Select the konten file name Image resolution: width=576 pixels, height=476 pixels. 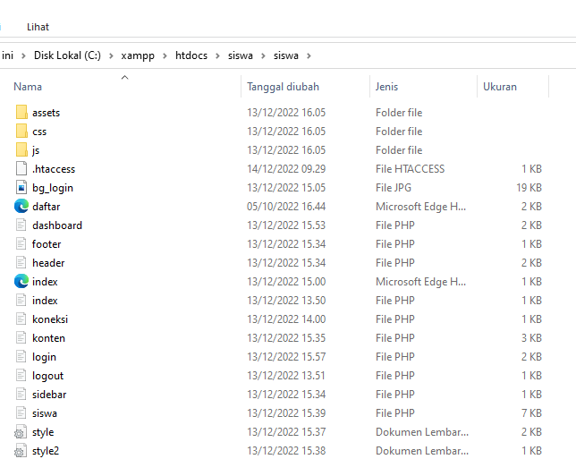coord(48,338)
